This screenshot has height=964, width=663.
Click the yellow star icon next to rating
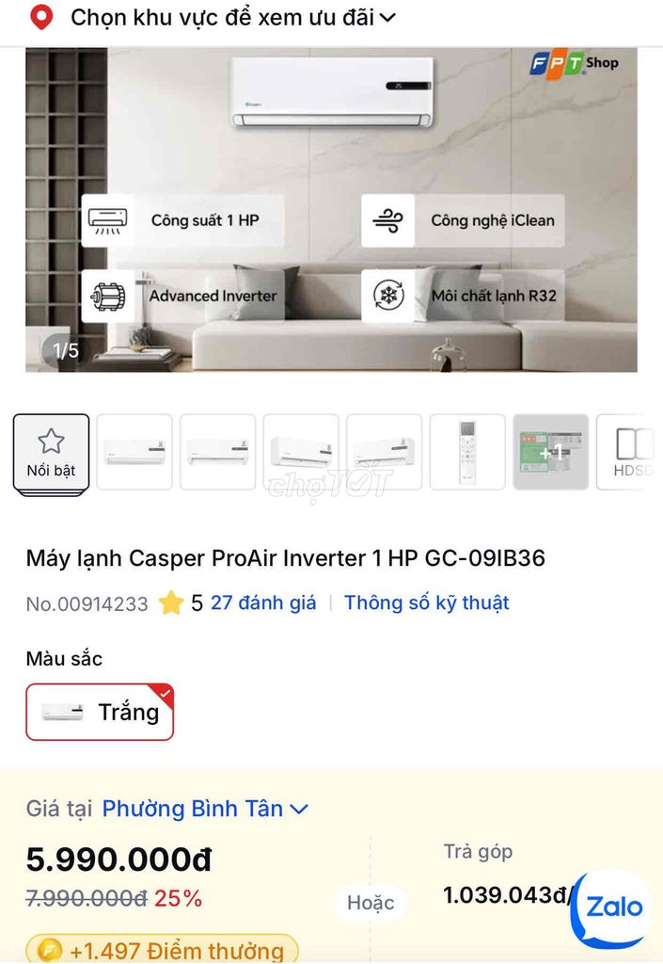coord(171,603)
